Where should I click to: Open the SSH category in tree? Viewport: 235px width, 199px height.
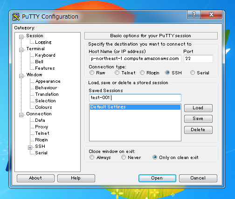[x=40, y=146]
